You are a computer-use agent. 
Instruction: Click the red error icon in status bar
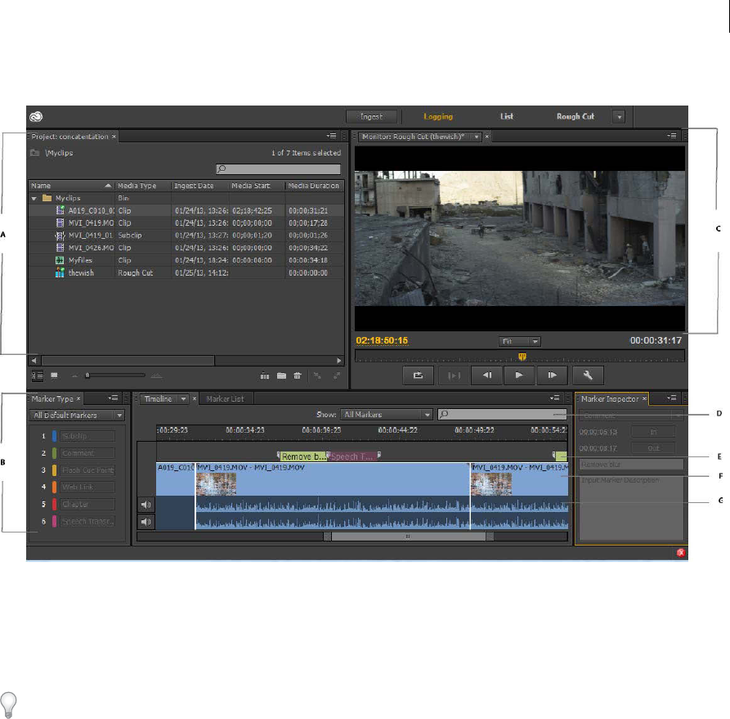click(681, 553)
